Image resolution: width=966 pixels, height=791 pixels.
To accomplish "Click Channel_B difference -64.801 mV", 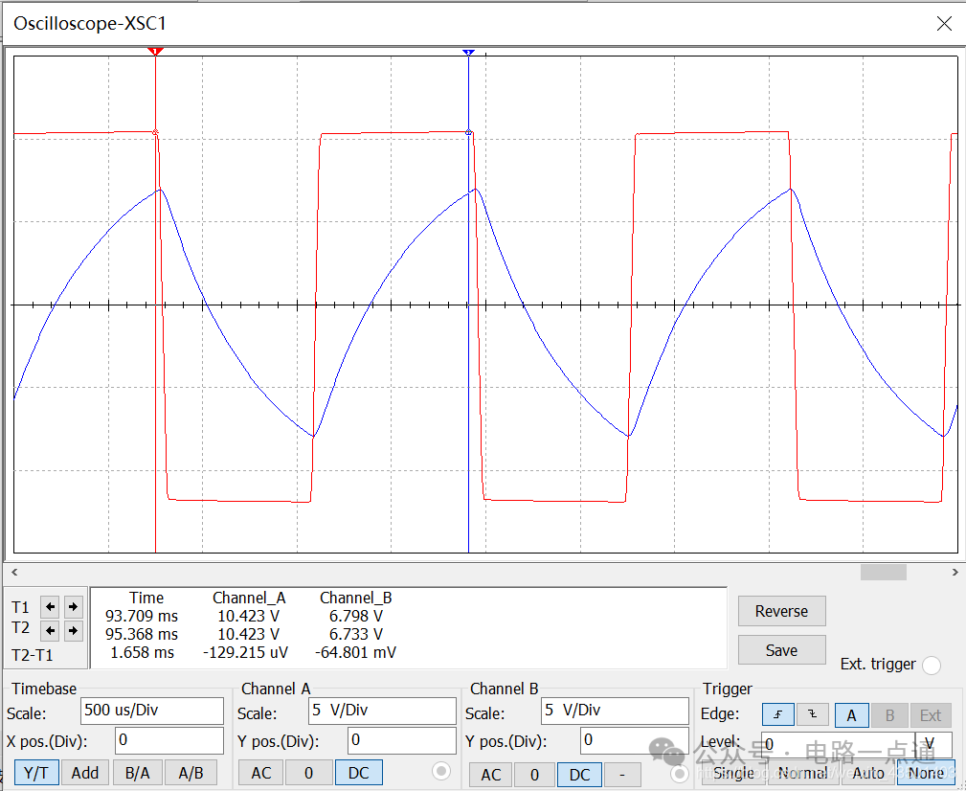I will click(355, 652).
